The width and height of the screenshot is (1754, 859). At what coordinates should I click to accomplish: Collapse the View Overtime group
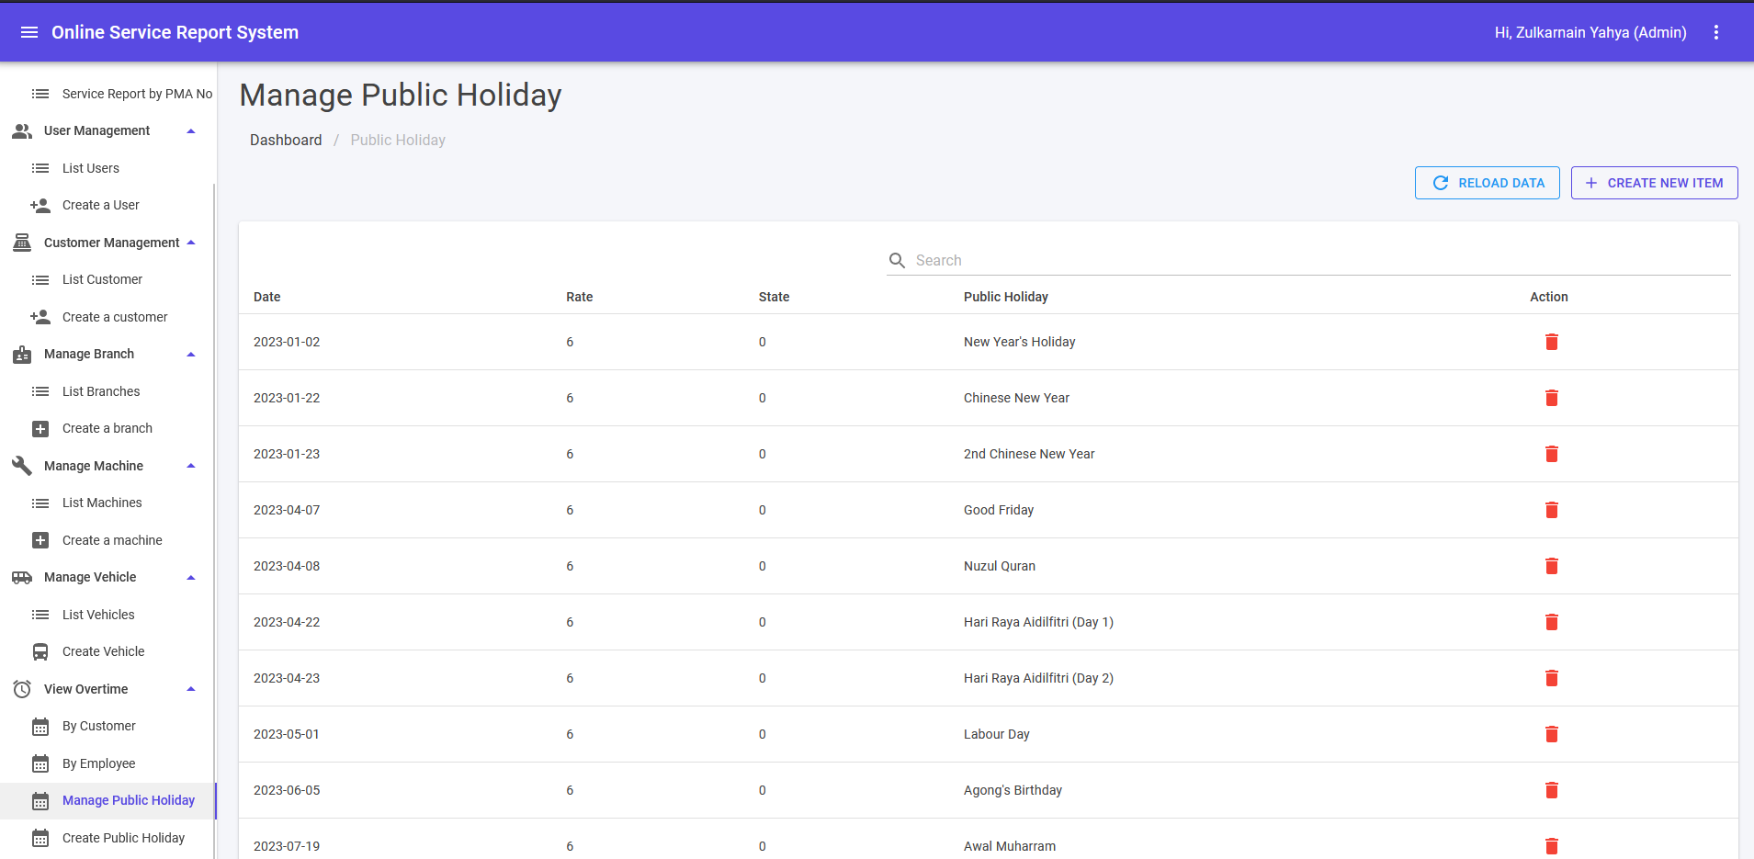point(191,689)
